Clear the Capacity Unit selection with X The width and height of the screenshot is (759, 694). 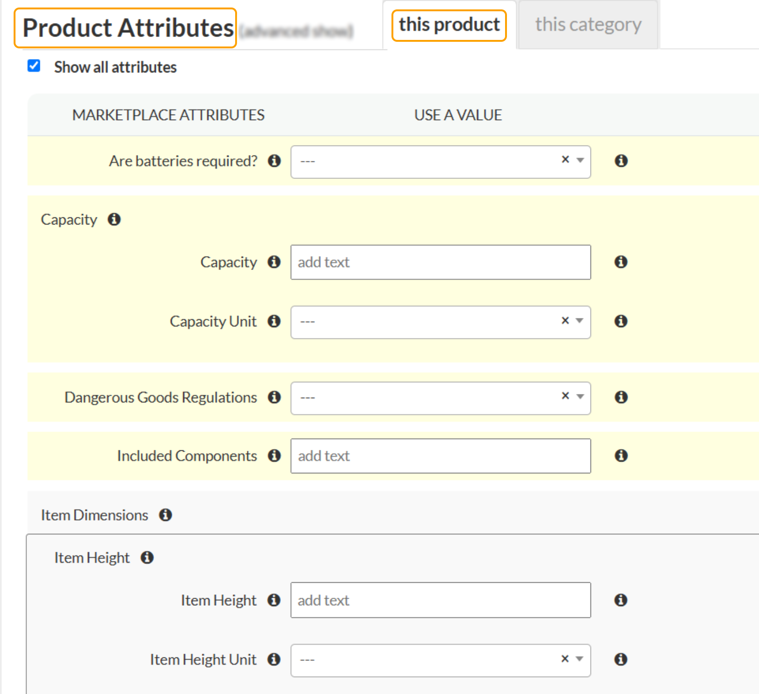click(565, 321)
